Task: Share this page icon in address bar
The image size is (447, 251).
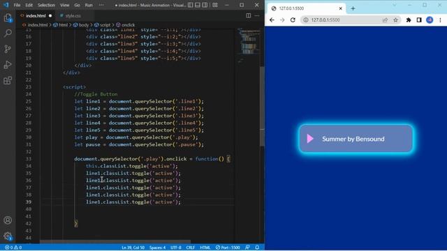Action: pos(385,20)
